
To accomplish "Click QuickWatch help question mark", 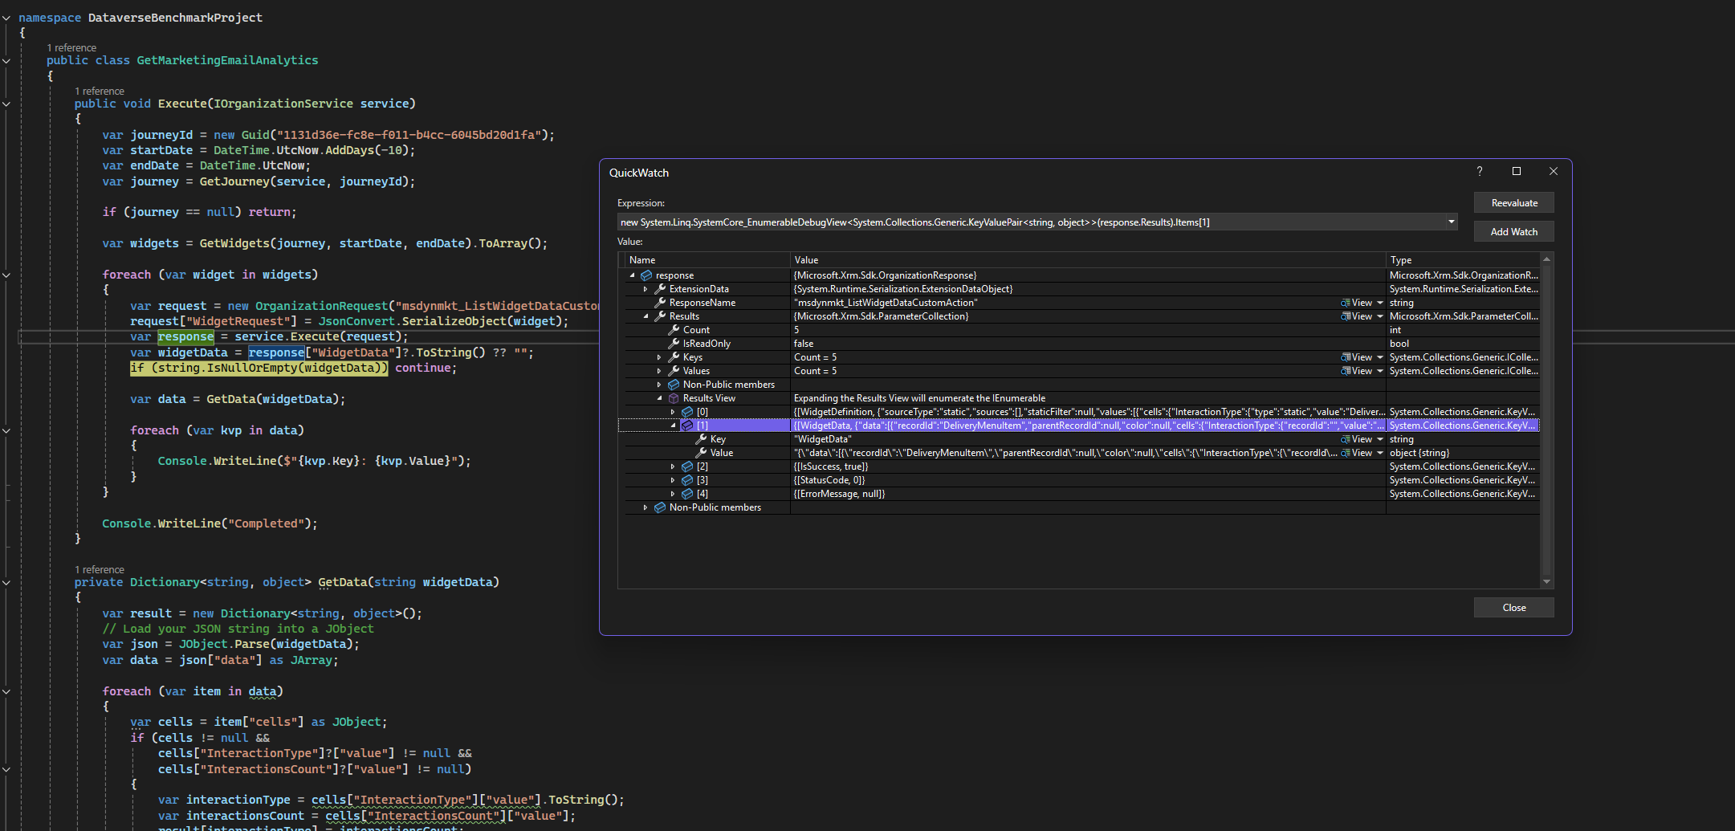I will (1480, 171).
